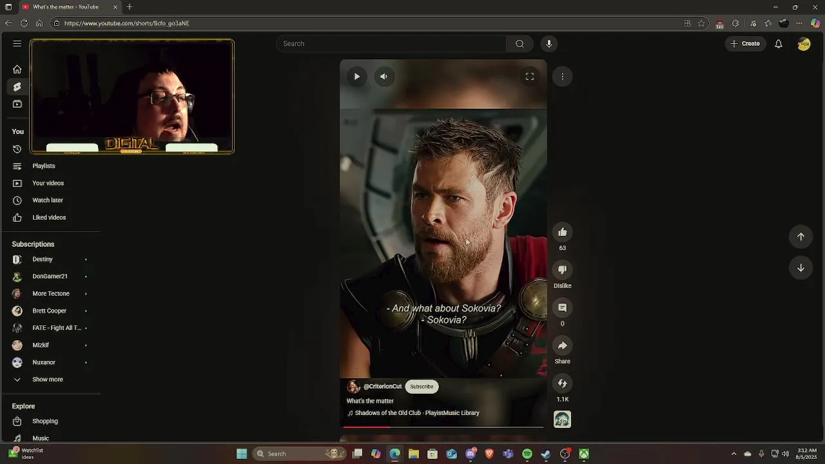Share this Short

click(x=562, y=346)
